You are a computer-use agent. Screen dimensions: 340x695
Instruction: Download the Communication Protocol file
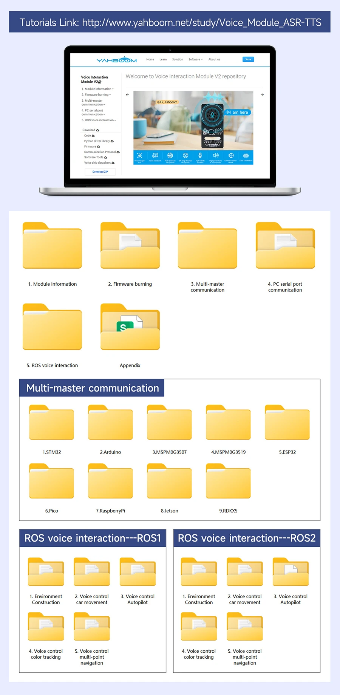(102, 152)
